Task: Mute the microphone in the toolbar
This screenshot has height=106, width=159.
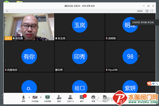Action: 23,99
